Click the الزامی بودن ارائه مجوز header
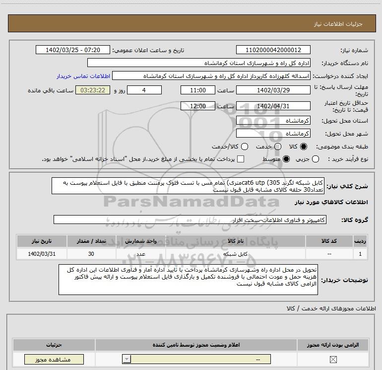This screenshot has width=382, height=370. 333,345
